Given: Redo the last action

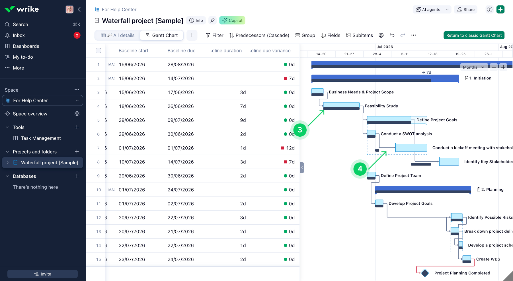Looking at the screenshot, I should [x=403, y=35].
